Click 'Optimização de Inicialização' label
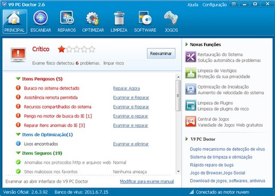 tap(223, 87)
